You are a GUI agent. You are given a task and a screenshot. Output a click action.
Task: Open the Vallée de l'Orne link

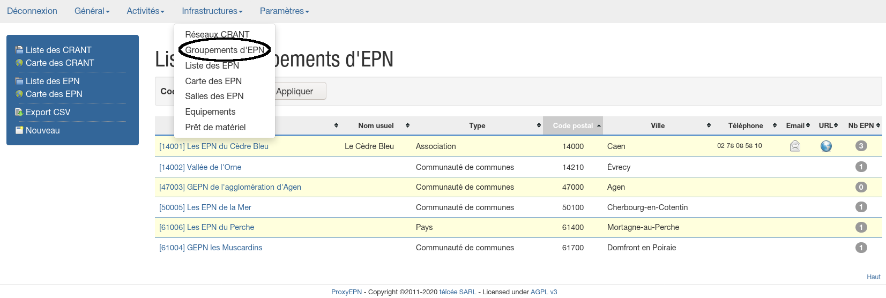200,167
